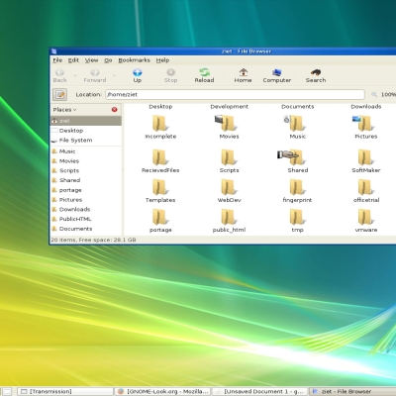Select the SoftMaker folder icon
The width and height of the screenshot is (396, 396).
point(366,157)
